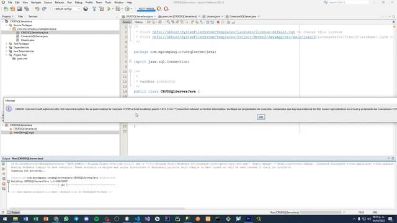
Task: Switch to the Files panel tab
Action: 20,17
